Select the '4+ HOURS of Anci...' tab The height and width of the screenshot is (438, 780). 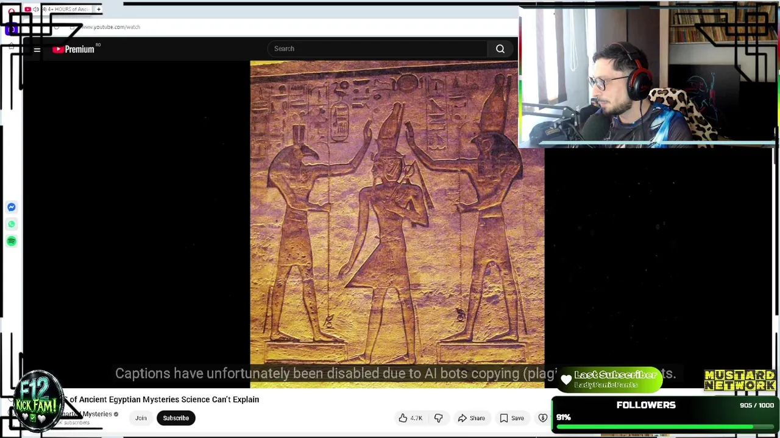pyautogui.click(x=58, y=9)
